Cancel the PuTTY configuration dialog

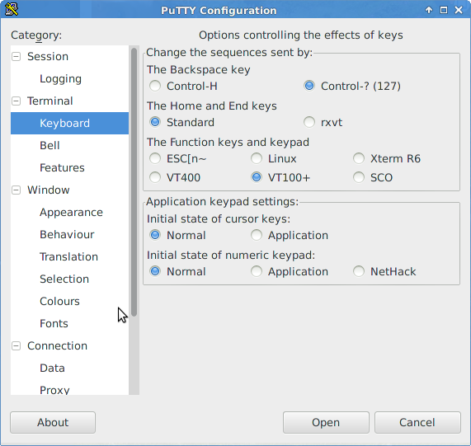pyautogui.click(x=417, y=422)
